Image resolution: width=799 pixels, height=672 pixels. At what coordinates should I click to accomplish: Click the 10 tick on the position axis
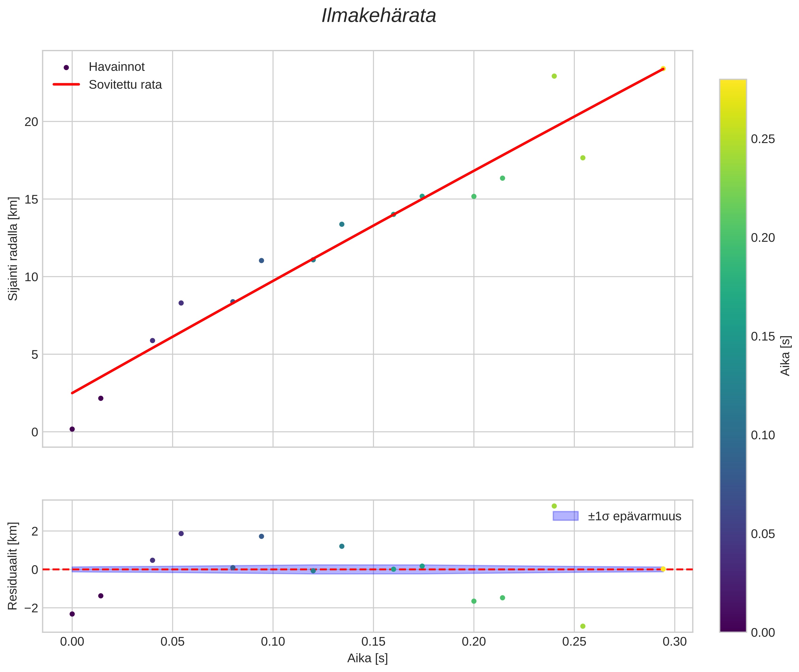pos(32,277)
